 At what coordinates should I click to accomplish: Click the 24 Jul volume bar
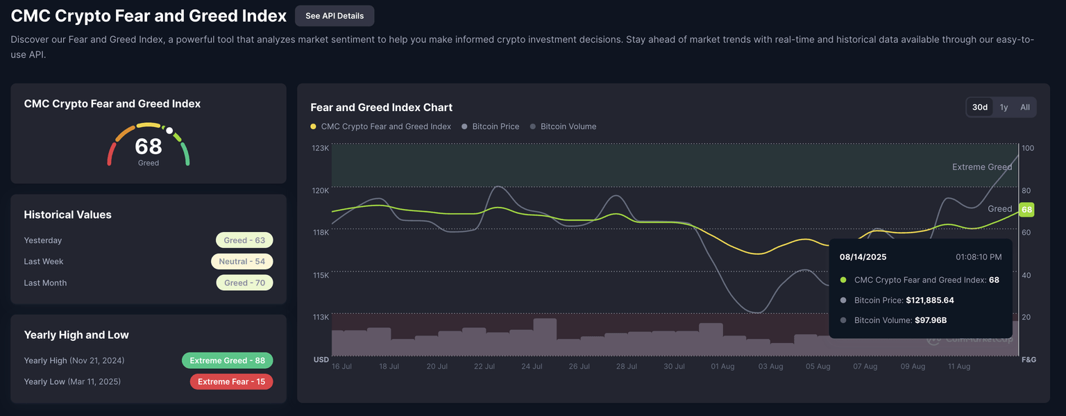[545, 338]
